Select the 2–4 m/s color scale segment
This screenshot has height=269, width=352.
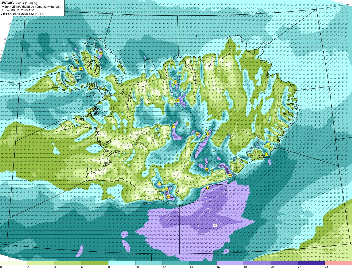(x=41, y=263)
